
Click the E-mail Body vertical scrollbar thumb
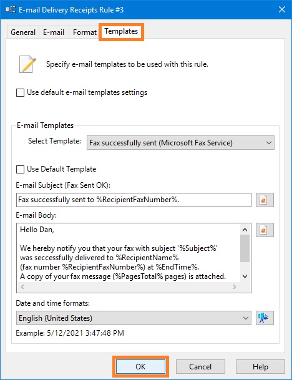coord(245,248)
